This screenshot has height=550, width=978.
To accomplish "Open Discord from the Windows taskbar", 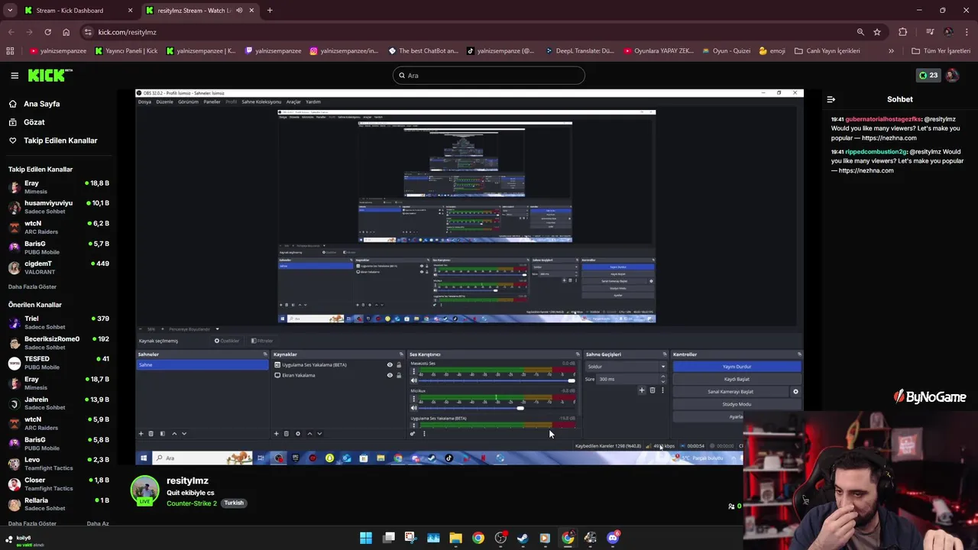I will pos(612,538).
